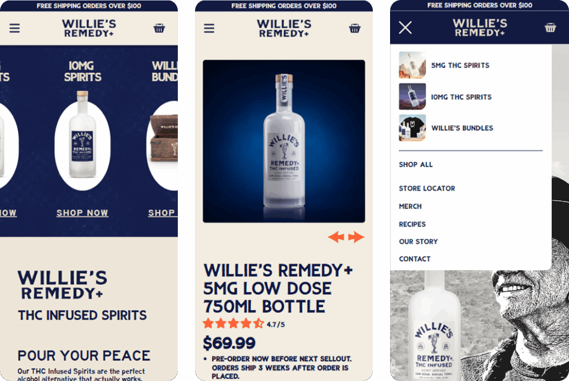Open hamburger menu on the product page screen

(x=209, y=28)
